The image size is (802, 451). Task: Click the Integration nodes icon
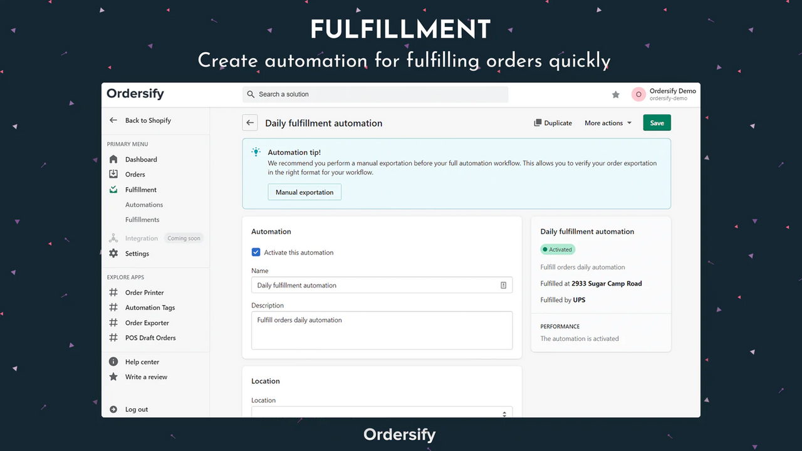[x=113, y=238]
